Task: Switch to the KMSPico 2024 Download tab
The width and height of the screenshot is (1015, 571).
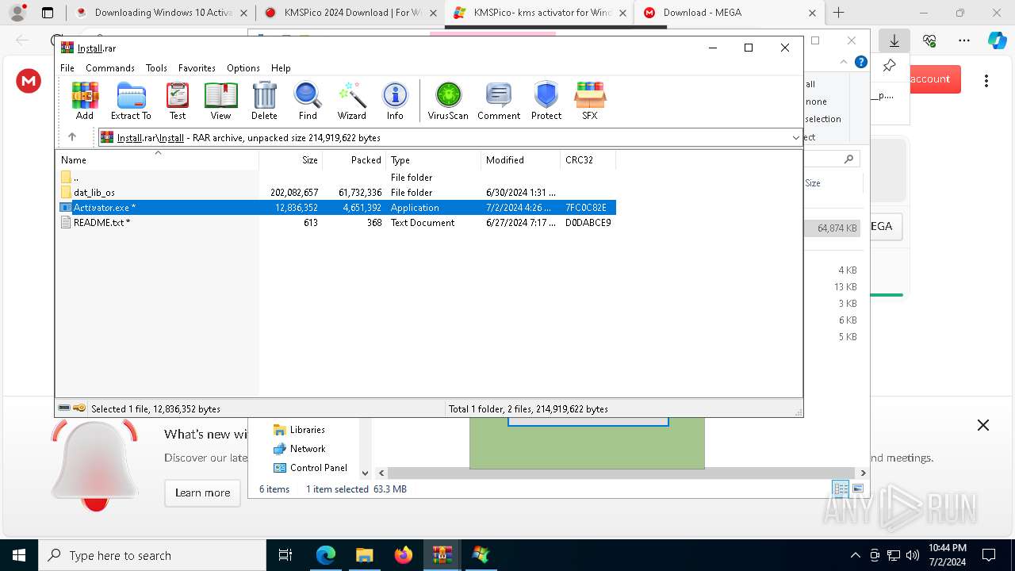Action: pos(351,13)
